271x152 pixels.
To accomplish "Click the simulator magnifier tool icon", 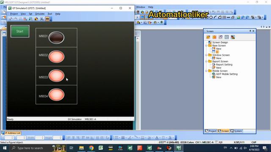I will (x=41, y=19).
